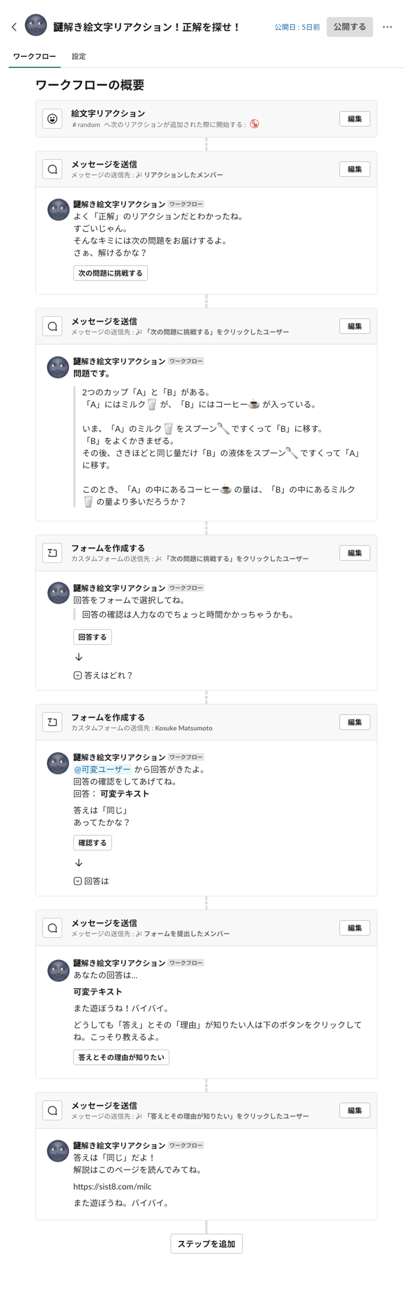Click the emoji reaction trigger step icon
The height and width of the screenshot is (1298, 413).
(52, 119)
